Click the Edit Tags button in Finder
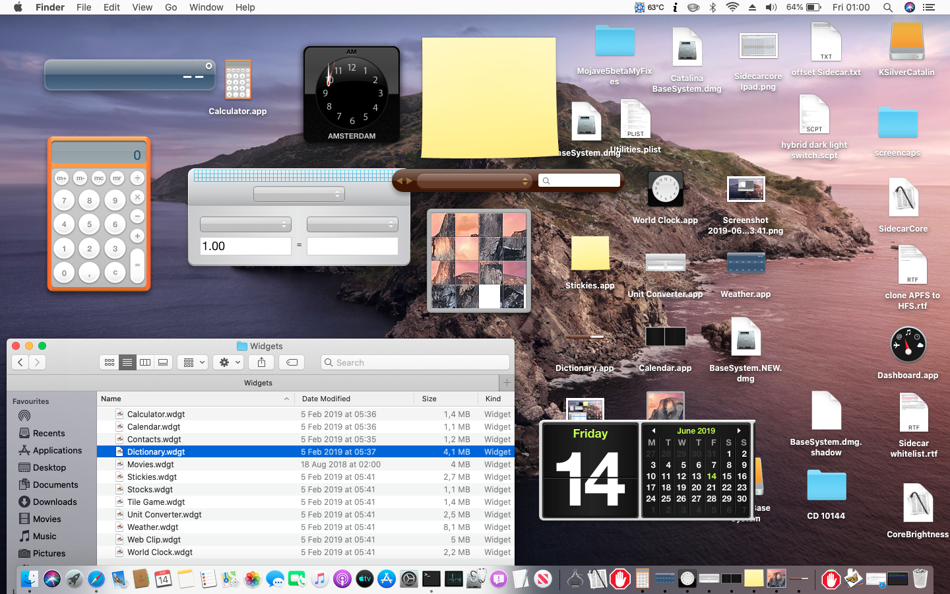 tap(292, 362)
